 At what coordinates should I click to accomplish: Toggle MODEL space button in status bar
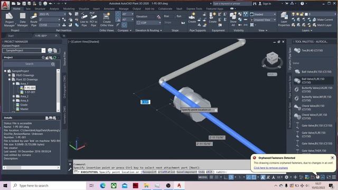click(x=203, y=177)
